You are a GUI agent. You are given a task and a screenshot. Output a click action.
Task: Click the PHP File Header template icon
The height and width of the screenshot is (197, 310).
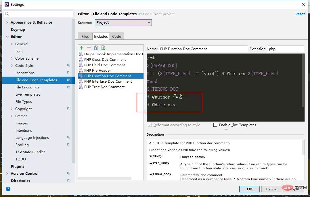pos(81,71)
